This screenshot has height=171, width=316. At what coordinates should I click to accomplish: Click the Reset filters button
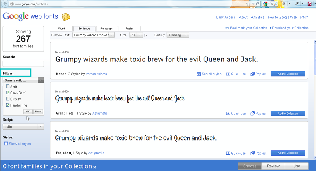pyautogui.click(x=38, y=112)
